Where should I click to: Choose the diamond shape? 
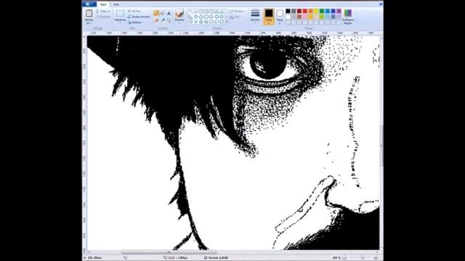[x=195, y=17]
